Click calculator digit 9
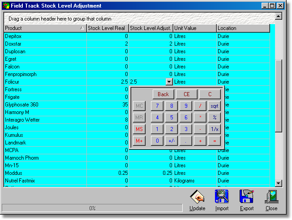Image resolution: width=292 pixels, height=220 pixels. [x=186, y=106]
